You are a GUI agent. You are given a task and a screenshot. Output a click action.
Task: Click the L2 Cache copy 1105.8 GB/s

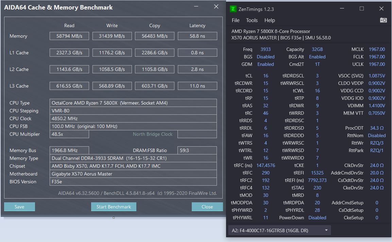coord(154,69)
